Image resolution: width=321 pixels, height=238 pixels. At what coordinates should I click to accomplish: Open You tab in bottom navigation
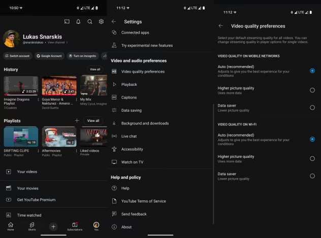[96, 226]
